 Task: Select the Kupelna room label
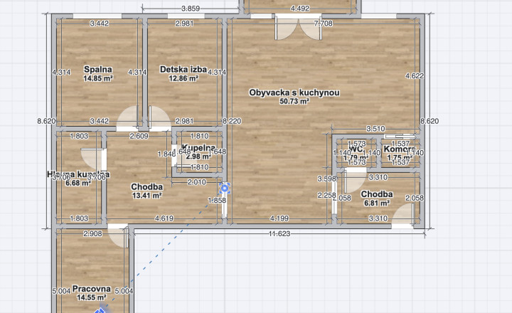tap(198, 148)
